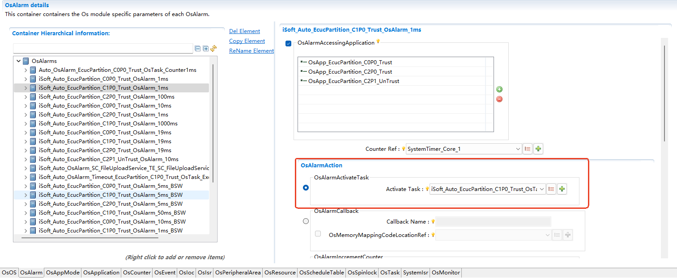
Task: Click green plus next to Activate Task
Action: [x=562, y=189]
